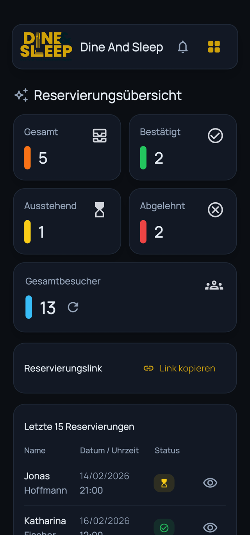
Task: Open the notifications bell
Action: [x=182, y=47]
